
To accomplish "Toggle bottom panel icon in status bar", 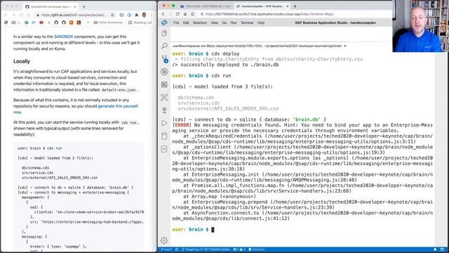I will [442, 249].
